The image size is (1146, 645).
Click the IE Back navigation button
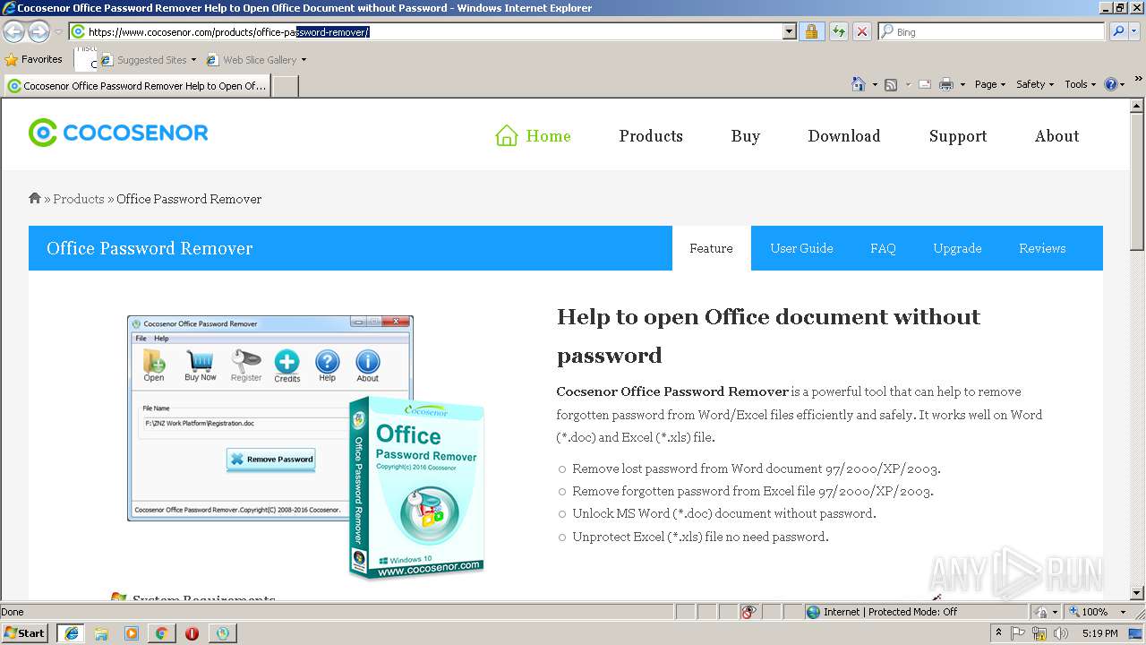click(14, 32)
